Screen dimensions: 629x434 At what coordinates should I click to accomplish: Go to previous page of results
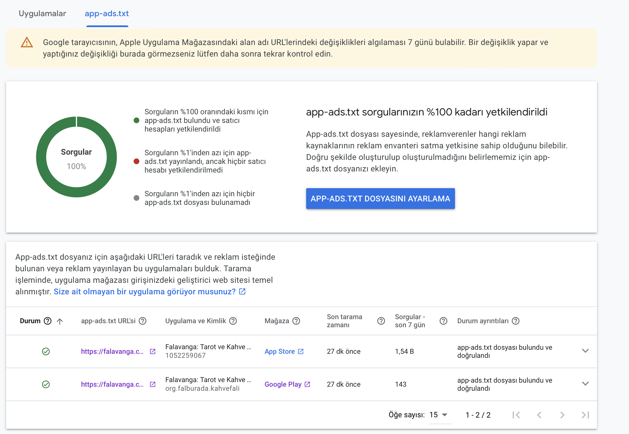pos(539,415)
